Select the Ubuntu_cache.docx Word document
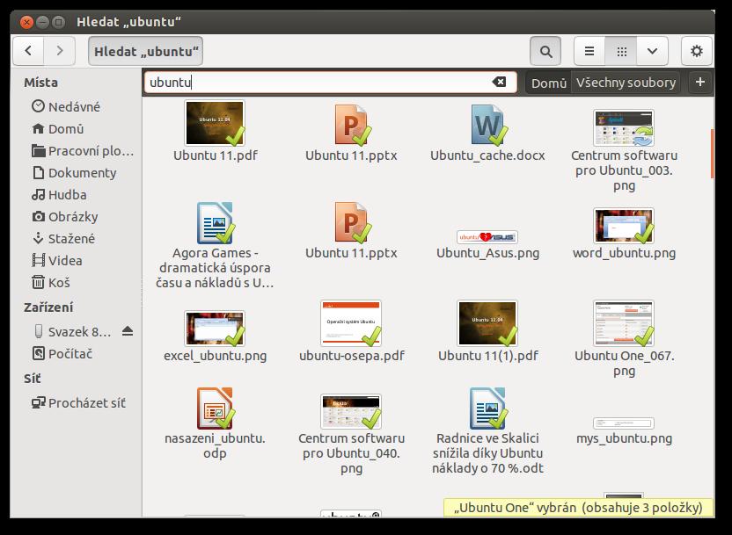Image resolution: width=732 pixels, height=535 pixels. [x=487, y=132]
